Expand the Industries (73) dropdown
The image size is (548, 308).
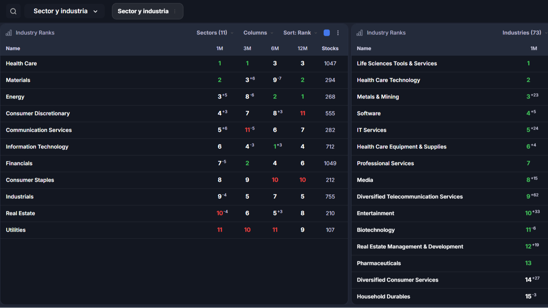click(x=524, y=33)
